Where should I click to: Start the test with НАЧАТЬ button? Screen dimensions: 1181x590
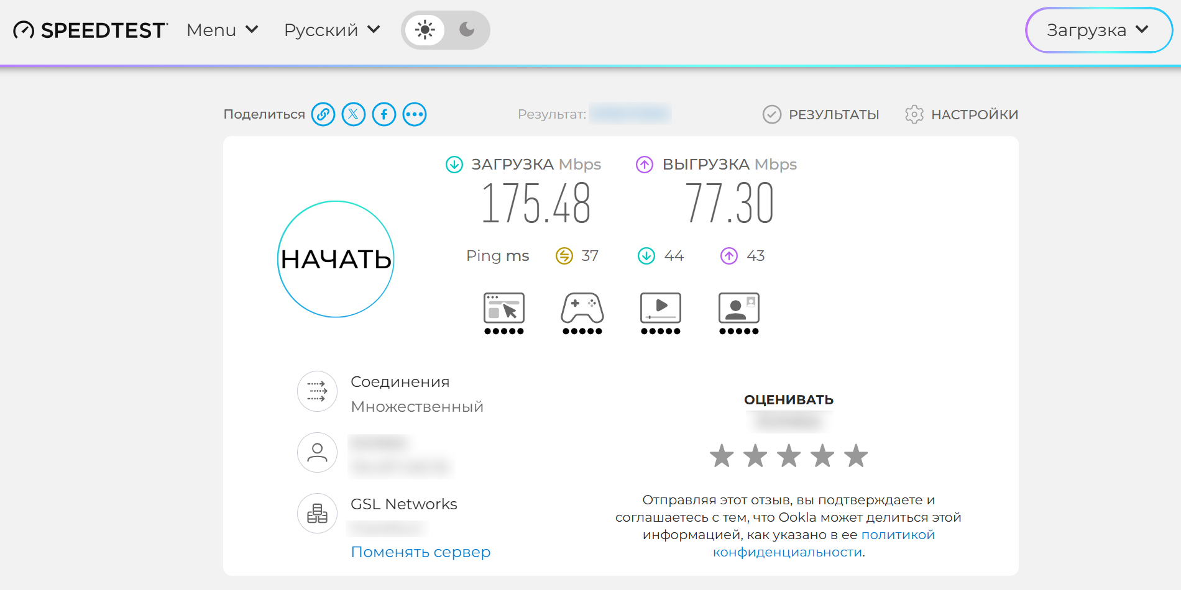(x=336, y=259)
